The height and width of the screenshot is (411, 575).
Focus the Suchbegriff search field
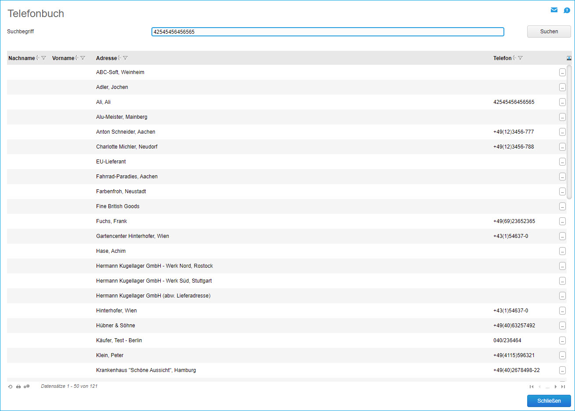(x=327, y=32)
